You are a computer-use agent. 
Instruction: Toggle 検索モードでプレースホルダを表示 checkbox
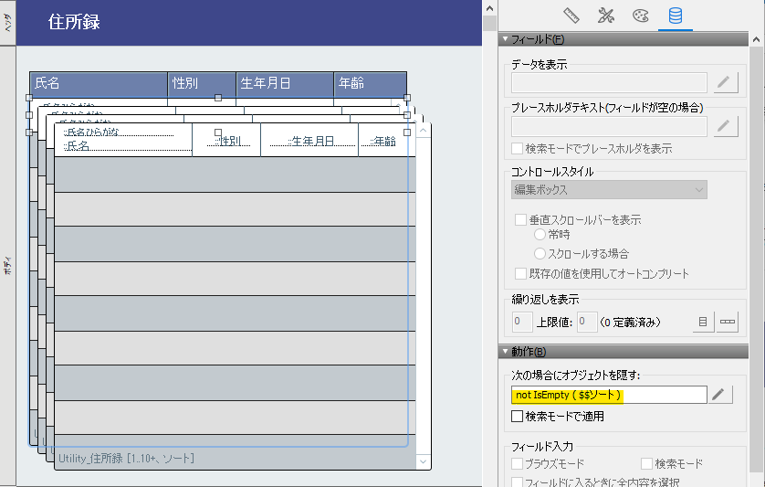(518, 149)
